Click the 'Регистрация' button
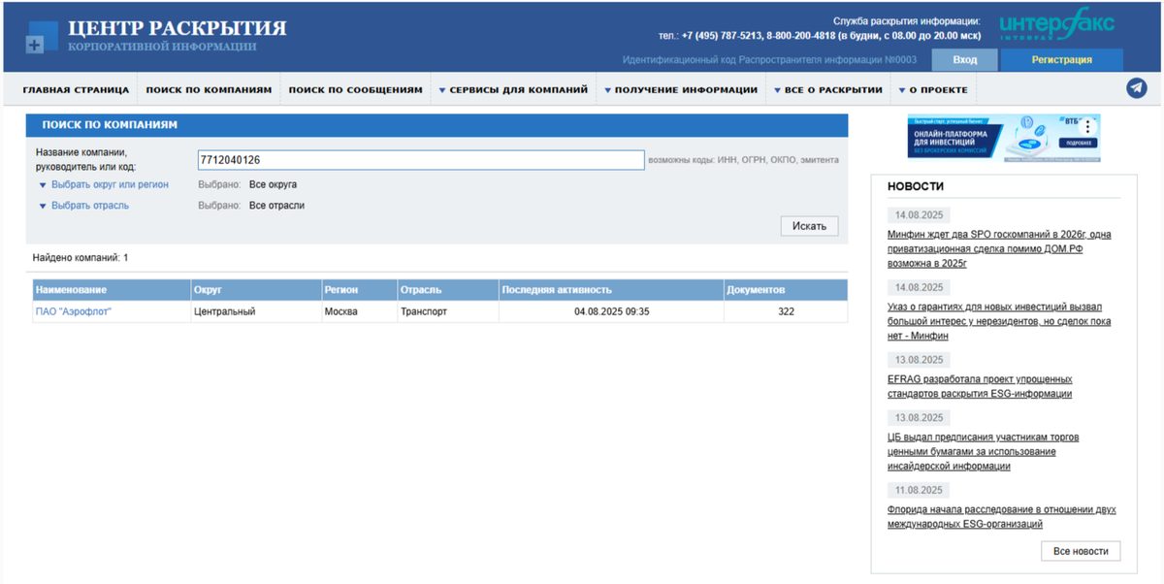Screen dimensions: 1164x584 click(1061, 60)
